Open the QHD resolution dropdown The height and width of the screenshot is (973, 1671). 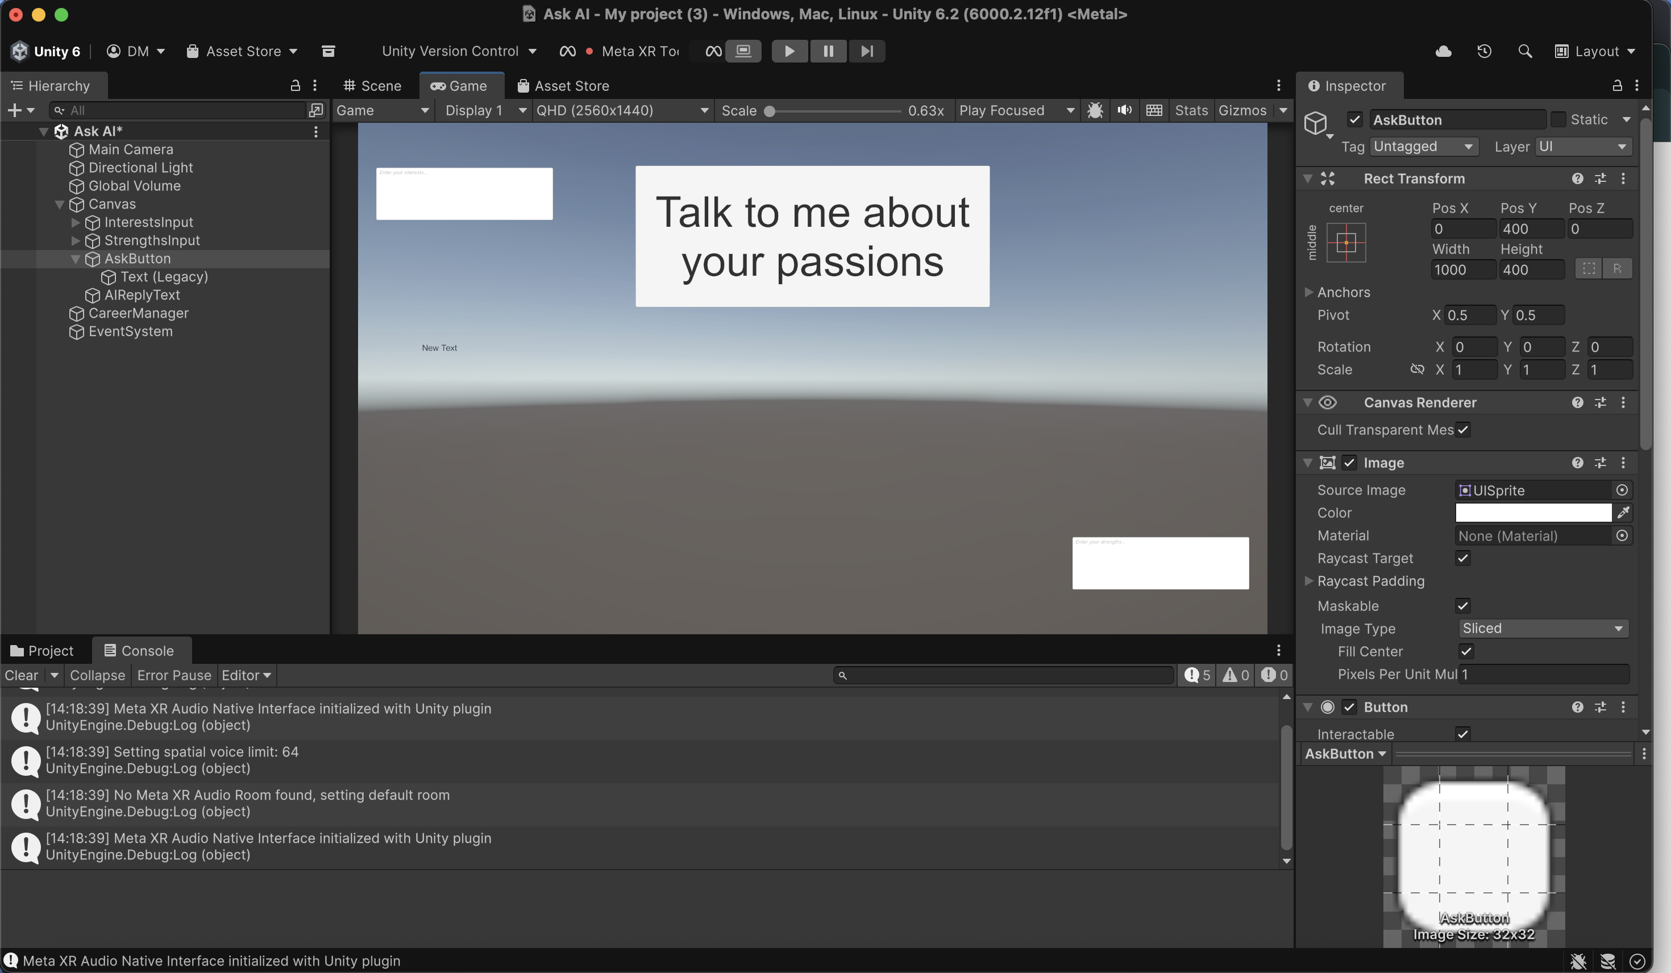621,110
